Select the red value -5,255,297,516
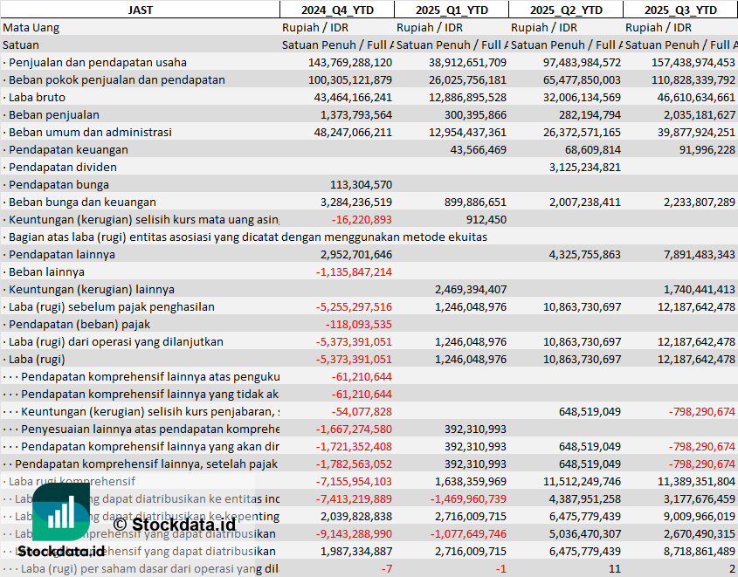The width and height of the screenshot is (738, 577). coord(354,306)
